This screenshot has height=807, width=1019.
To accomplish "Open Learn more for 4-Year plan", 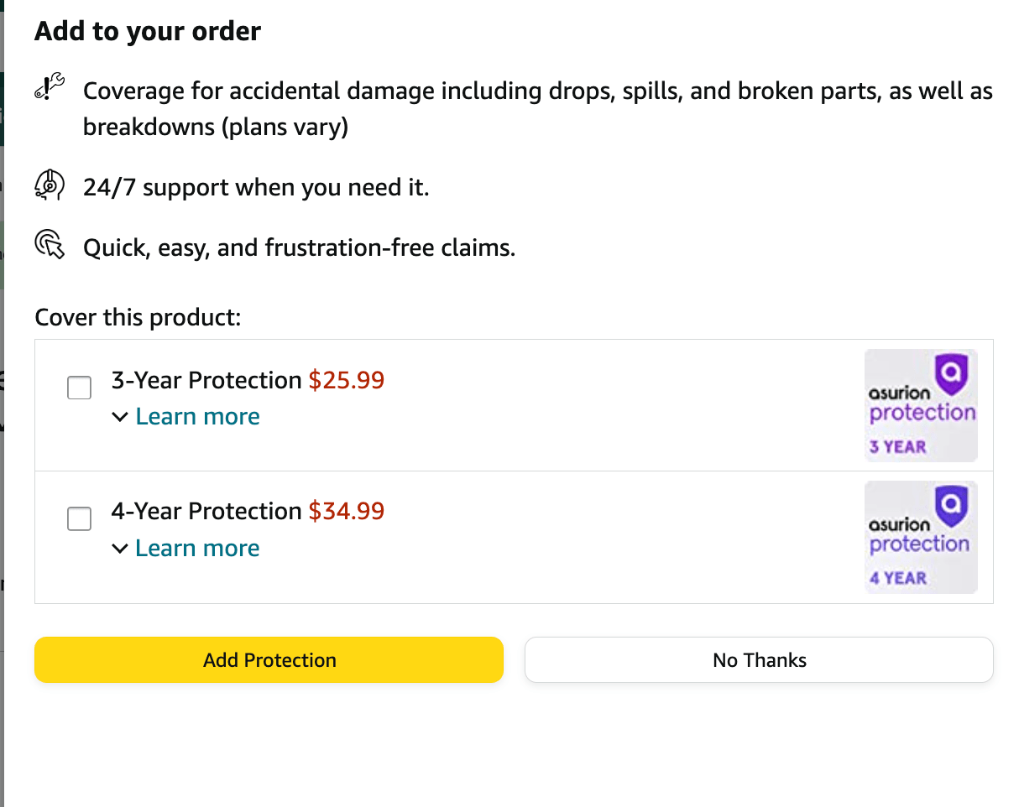I will (197, 549).
